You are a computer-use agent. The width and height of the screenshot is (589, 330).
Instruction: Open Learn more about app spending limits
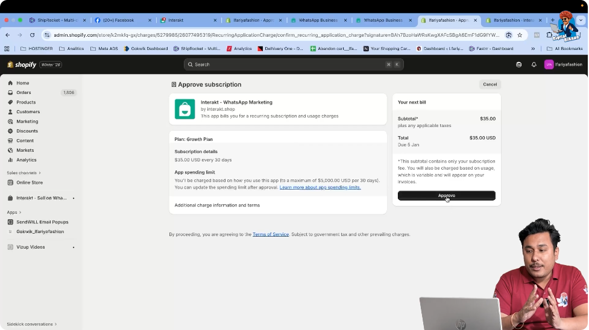320,187
